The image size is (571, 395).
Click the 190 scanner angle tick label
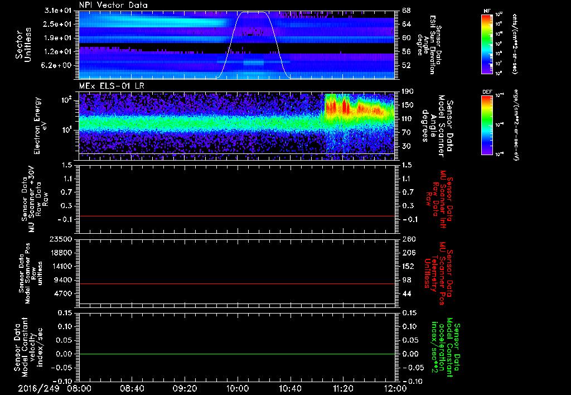click(x=409, y=91)
